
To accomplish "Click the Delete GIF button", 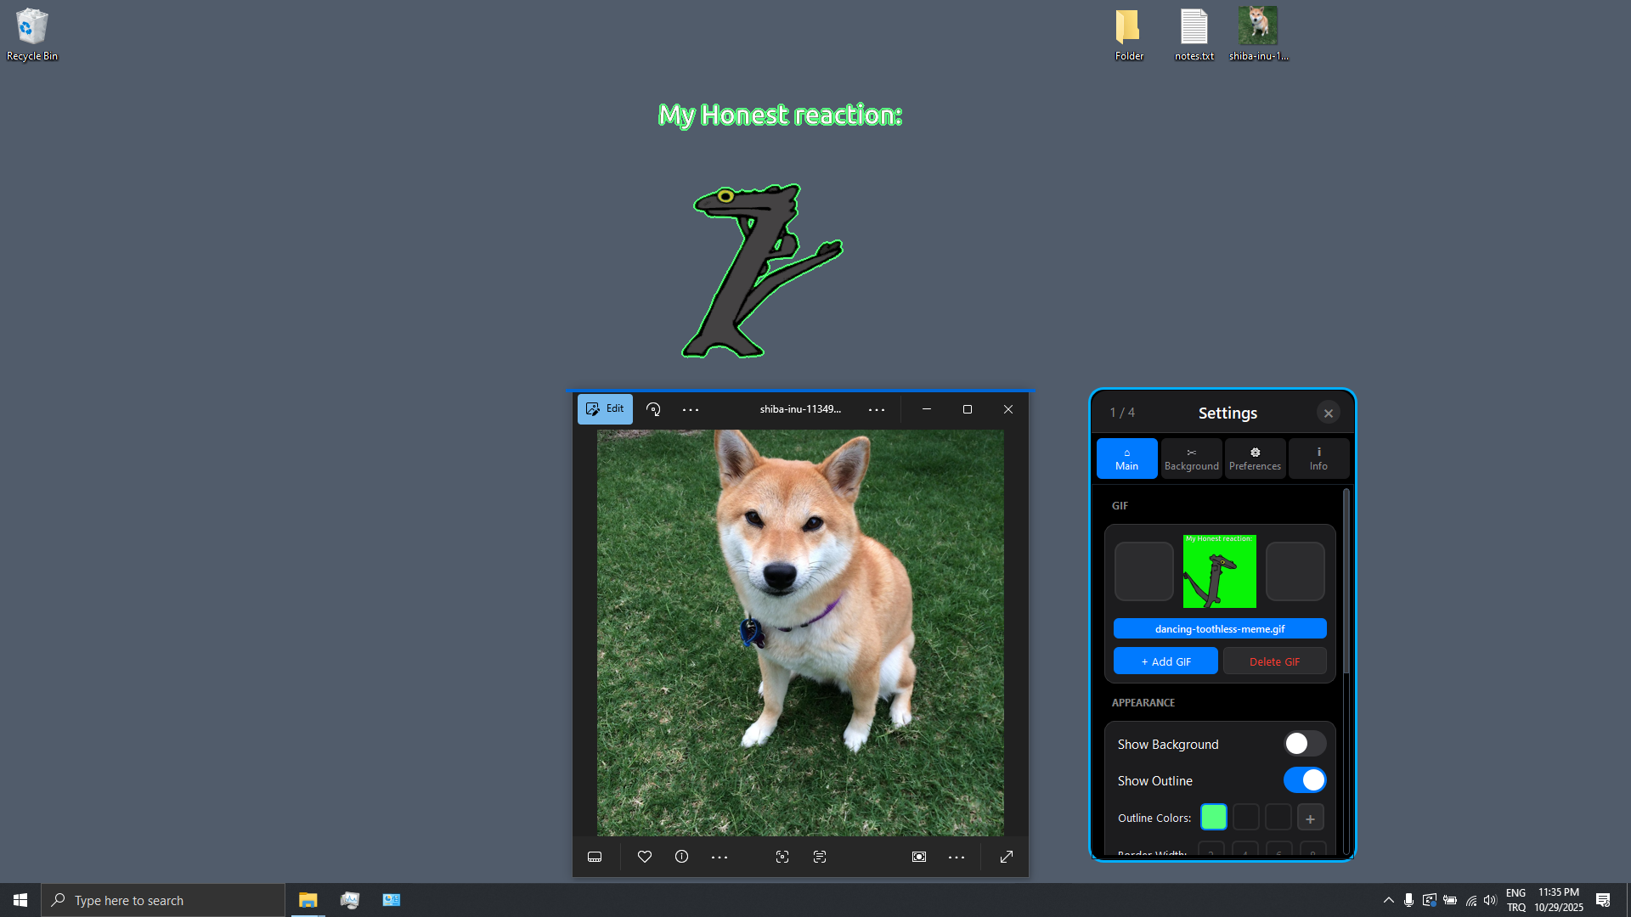I will (1274, 661).
